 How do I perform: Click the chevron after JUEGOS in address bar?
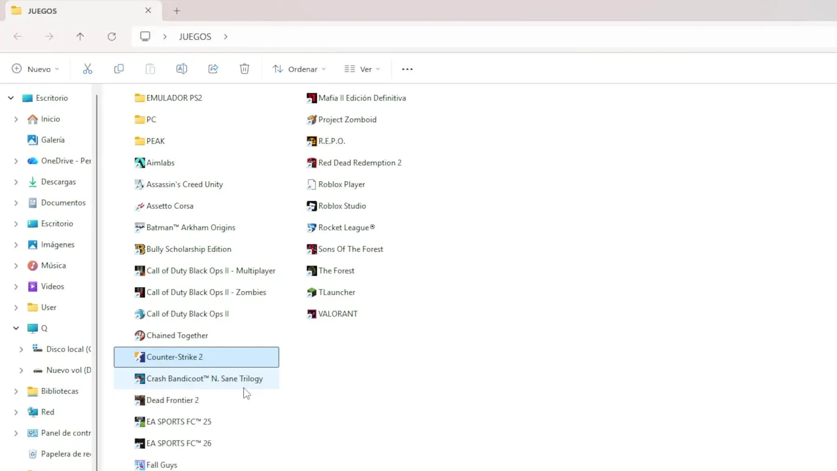click(x=226, y=37)
